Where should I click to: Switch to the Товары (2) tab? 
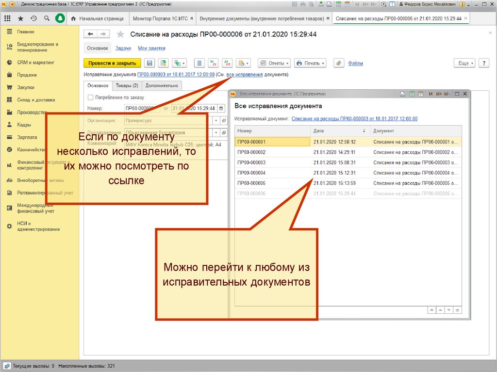[127, 86]
